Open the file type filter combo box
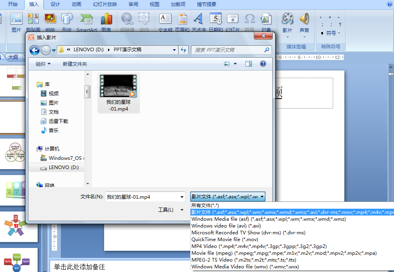394x272 pixels. (x=228, y=197)
